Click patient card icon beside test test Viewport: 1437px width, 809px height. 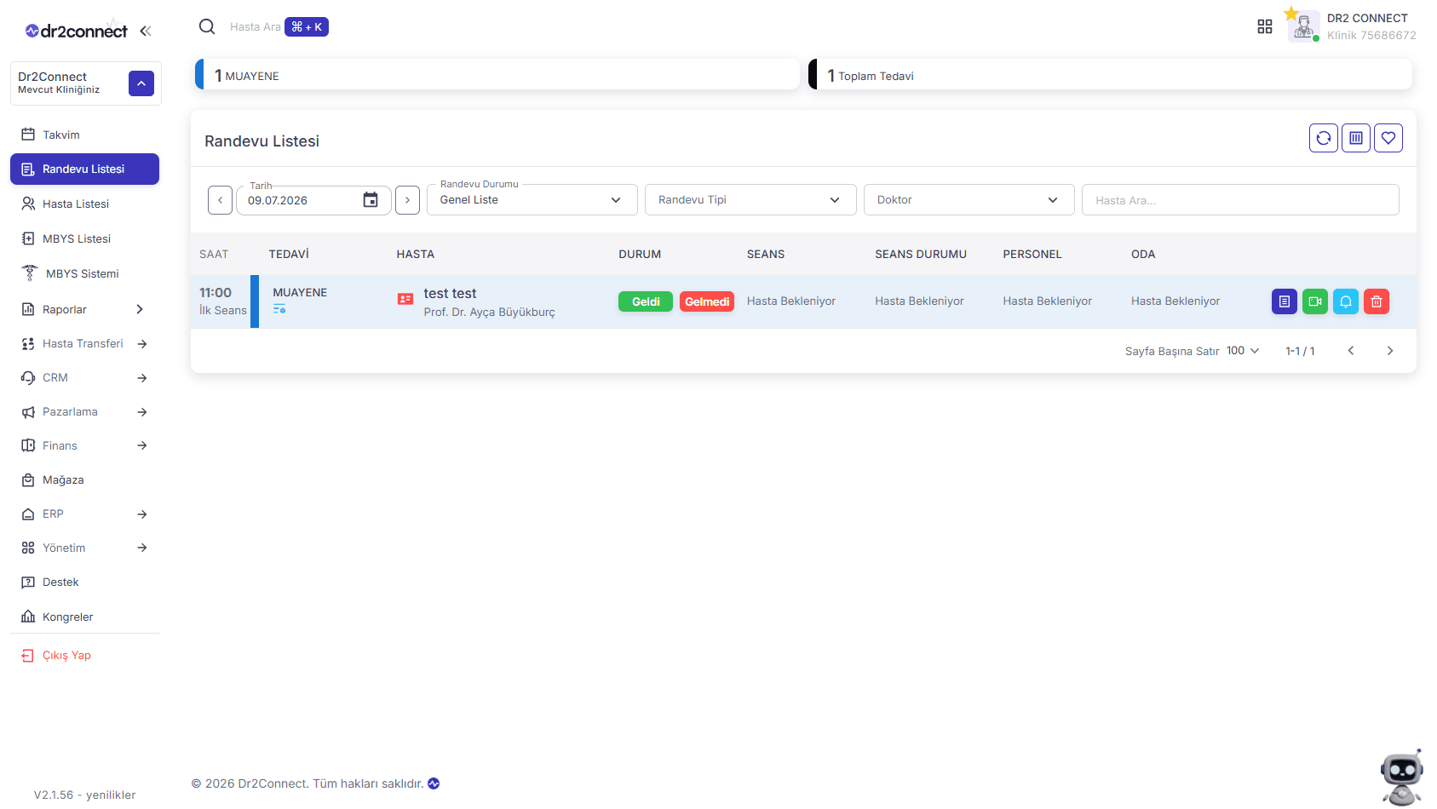click(405, 299)
